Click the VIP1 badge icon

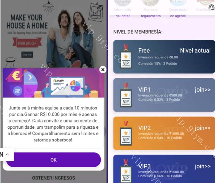(x=126, y=95)
